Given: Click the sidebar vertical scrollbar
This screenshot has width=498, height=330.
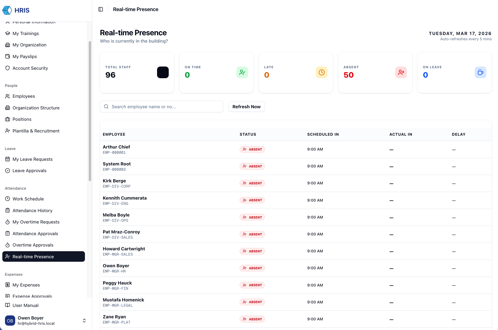Looking at the screenshot, I should 90,111.
